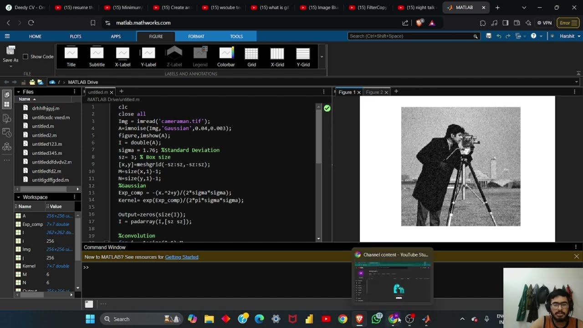Open browser extensions puzzle icon
The image size is (583, 328).
(x=483, y=23)
